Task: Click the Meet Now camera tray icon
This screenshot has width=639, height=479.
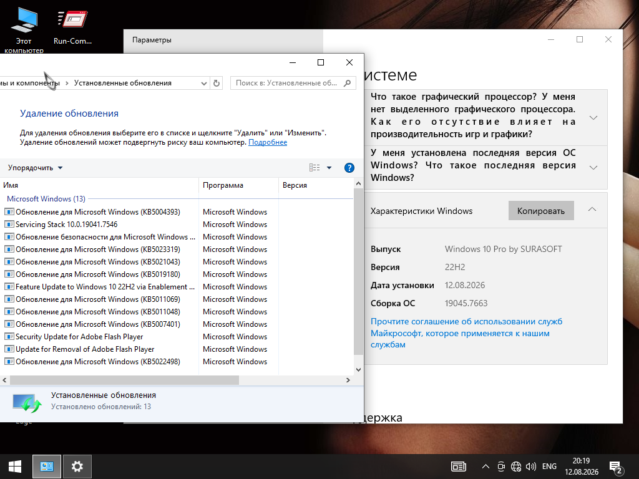Action: pos(501,467)
